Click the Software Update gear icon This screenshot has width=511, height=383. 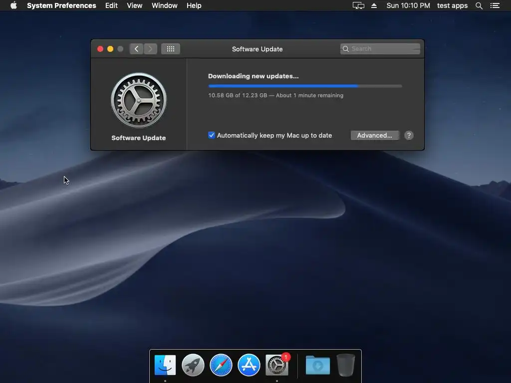[x=139, y=100]
